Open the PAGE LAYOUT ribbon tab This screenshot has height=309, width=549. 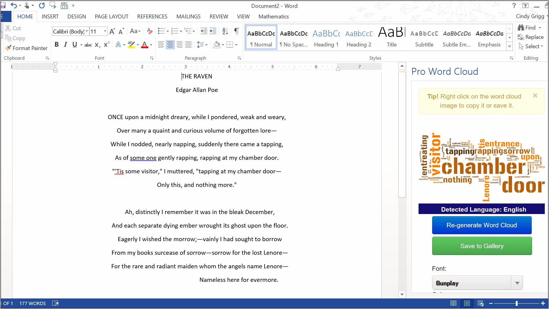point(111,17)
